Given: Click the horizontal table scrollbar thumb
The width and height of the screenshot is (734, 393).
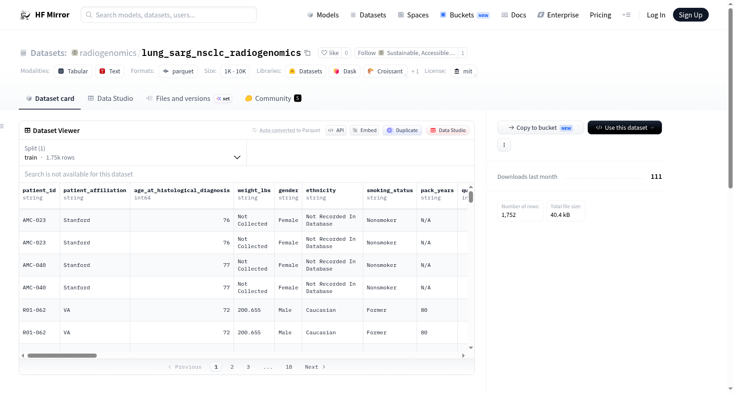Looking at the screenshot, I should (62, 355).
